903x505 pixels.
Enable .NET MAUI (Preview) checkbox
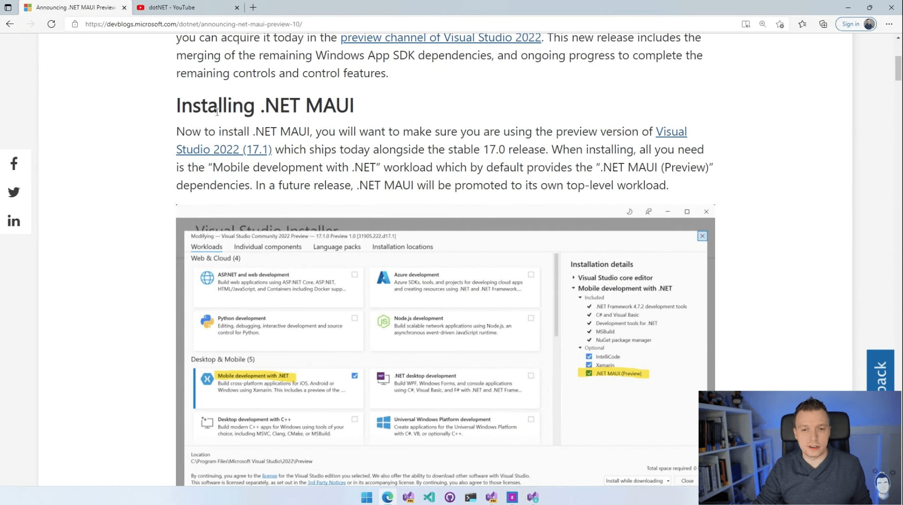click(x=589, y=373)
